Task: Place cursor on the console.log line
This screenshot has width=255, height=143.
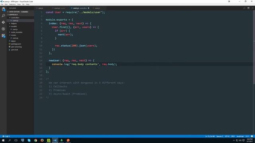Action: 84,64
